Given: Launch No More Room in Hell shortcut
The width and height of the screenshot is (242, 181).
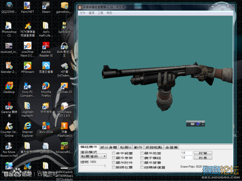Looking at the screenshot, I should click(9, 149).
